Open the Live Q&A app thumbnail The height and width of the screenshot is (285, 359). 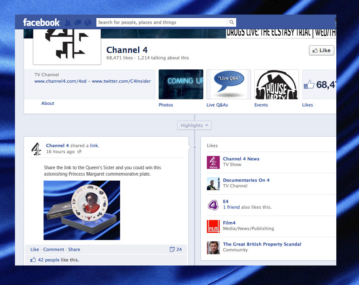229,84
